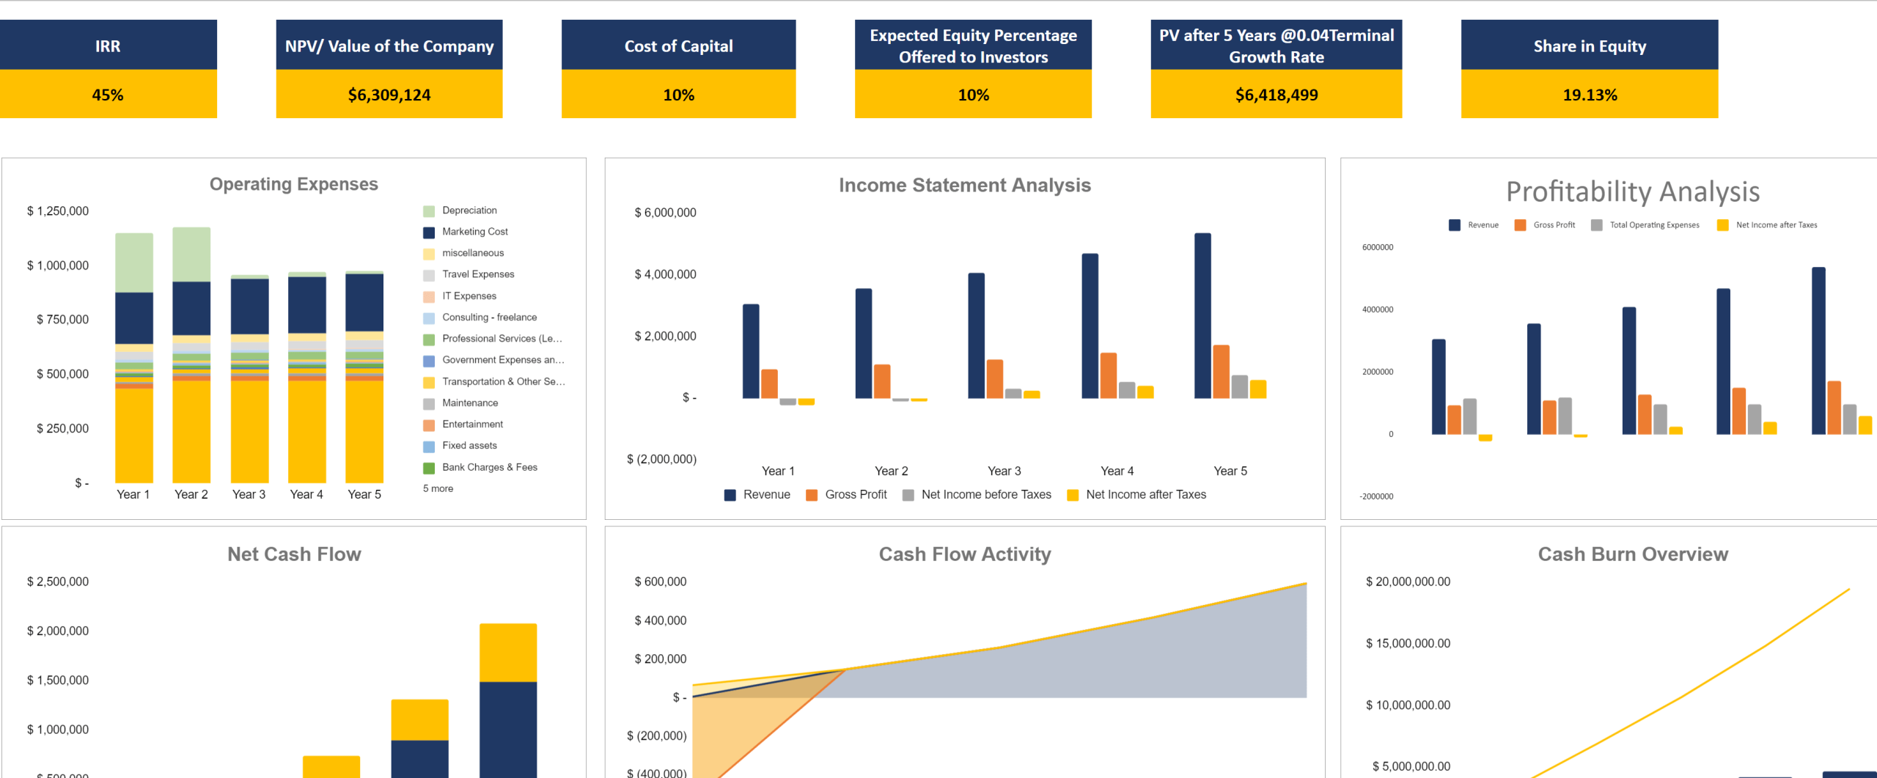Select the Marketing Cost legend icon

click(x=429, y=231)
